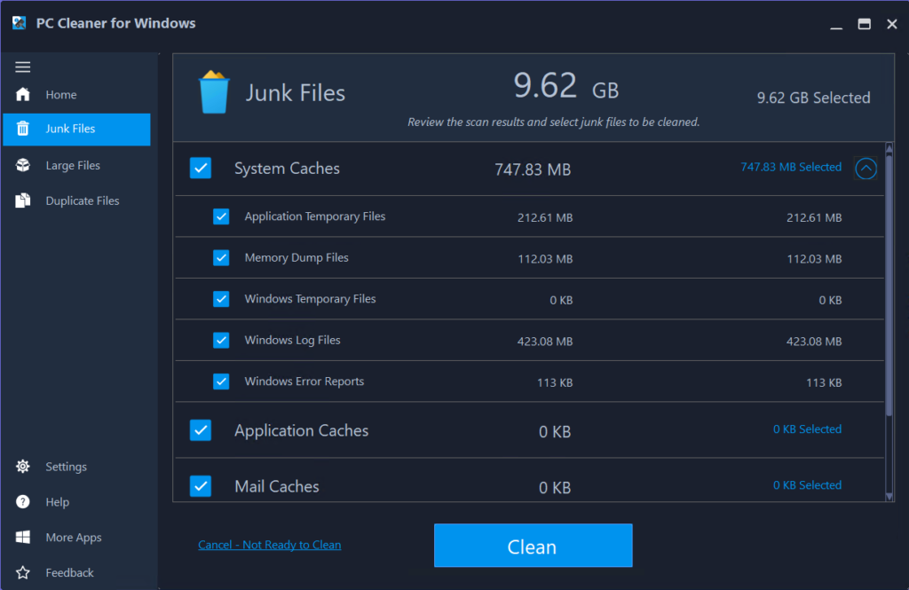Collapse the System Caches section
Screen dimensions: 909x590
pos(866,168)
